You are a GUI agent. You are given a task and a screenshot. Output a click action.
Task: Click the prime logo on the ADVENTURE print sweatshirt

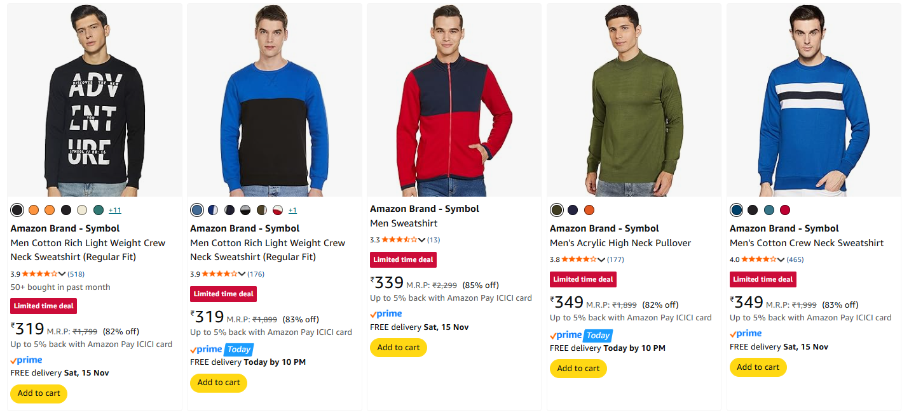[x=27, y=360]
